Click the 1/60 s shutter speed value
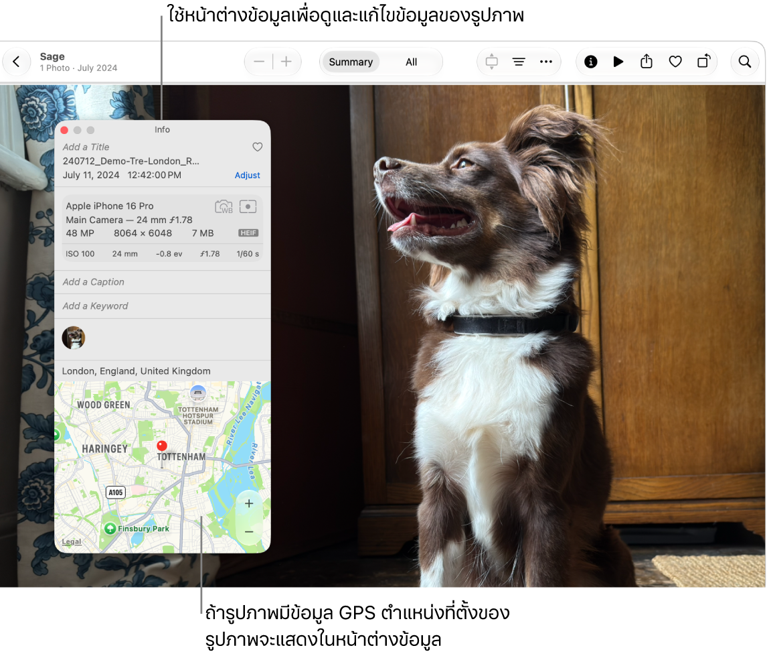This screenshot has width=767, height=658. (x=248, y=253)
